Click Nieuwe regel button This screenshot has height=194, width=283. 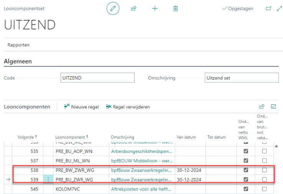[x=81, y=107]
